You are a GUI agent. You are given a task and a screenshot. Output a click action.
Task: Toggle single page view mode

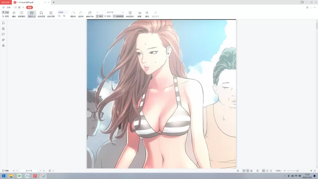pos(99,16)
